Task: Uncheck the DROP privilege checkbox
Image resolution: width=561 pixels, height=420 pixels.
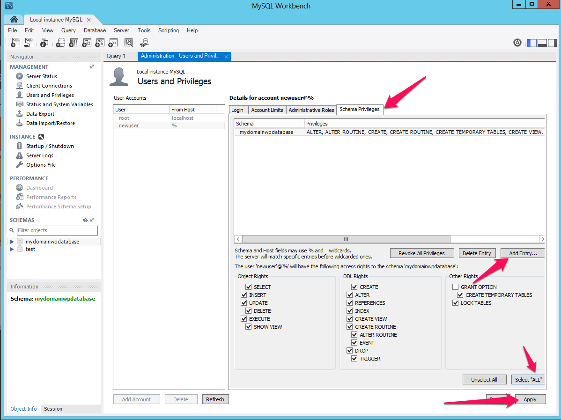Action: 350,351
